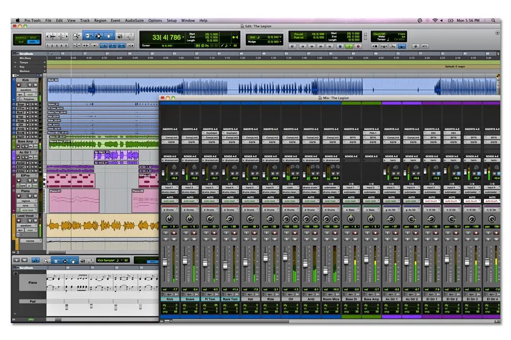Image resolution: width=511 pixels, height=340 pixels.
Task: Open Kick track waveform view selector
Action: (x=26, y=90)
